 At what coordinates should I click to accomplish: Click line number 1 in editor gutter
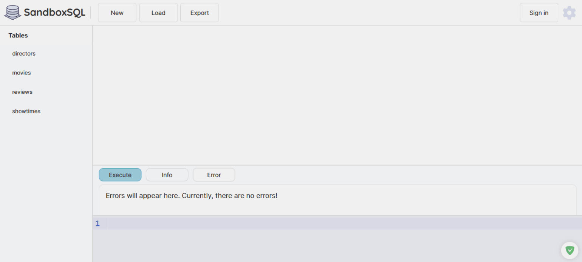pos(98,223)
